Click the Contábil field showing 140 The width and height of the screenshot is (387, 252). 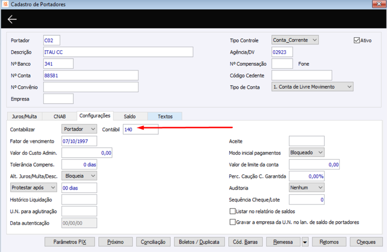[x=141, y=129]
